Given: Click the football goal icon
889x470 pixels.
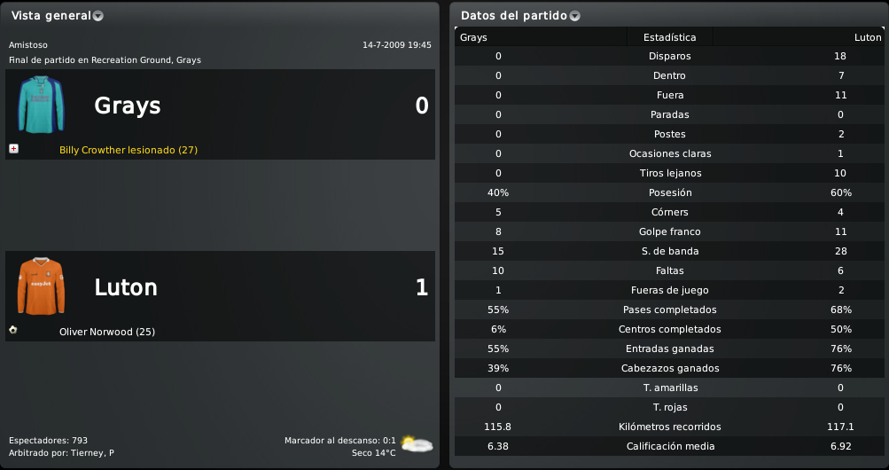Looking at the screenshot, I should pos(13,330).
